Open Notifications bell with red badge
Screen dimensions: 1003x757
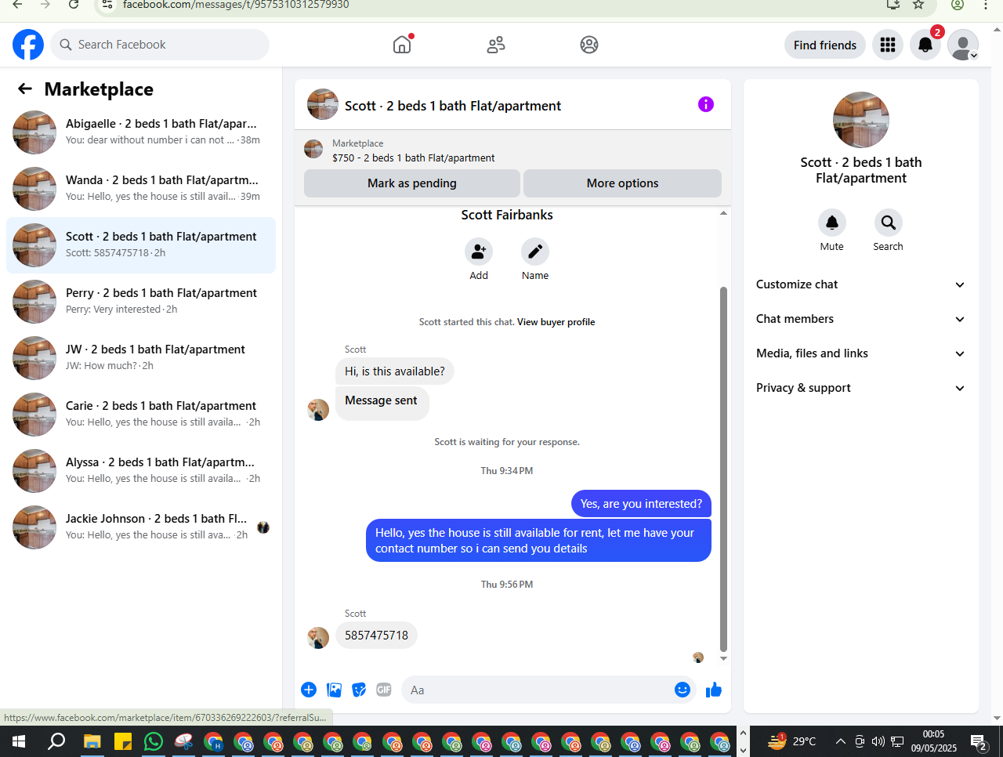point(925,45)
